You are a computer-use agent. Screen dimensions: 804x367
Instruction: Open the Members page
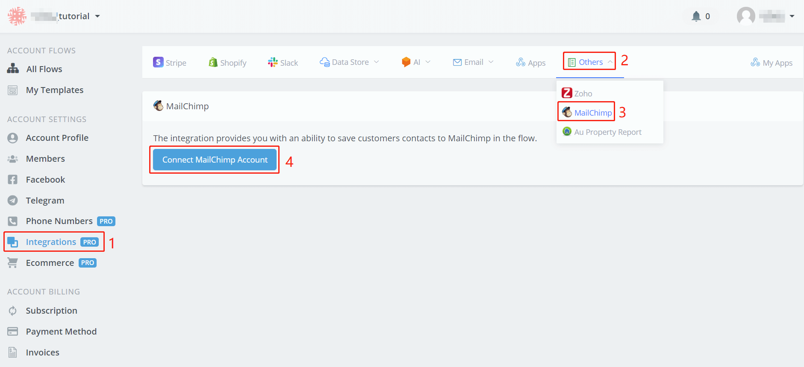coord(45,159)
